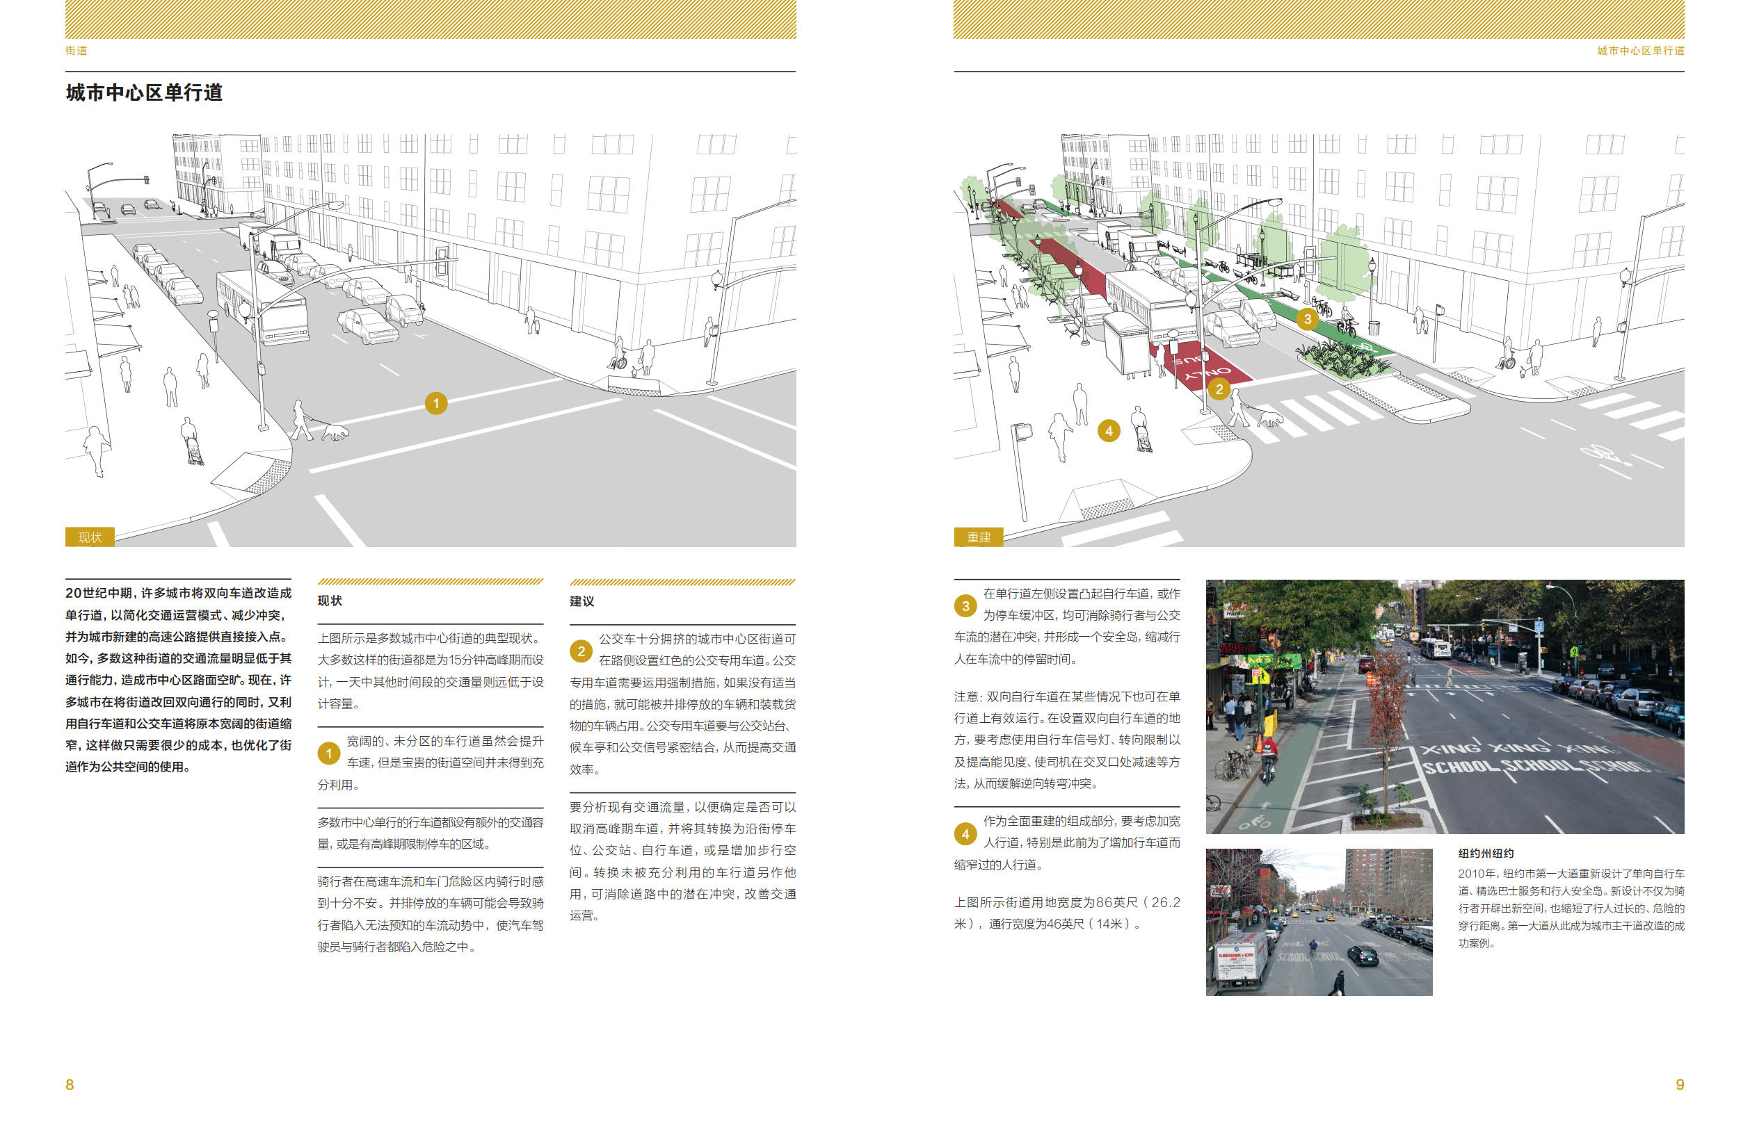Click marker 2 on red bus lane
1750x1133 pixels.
coord(1219,389)
